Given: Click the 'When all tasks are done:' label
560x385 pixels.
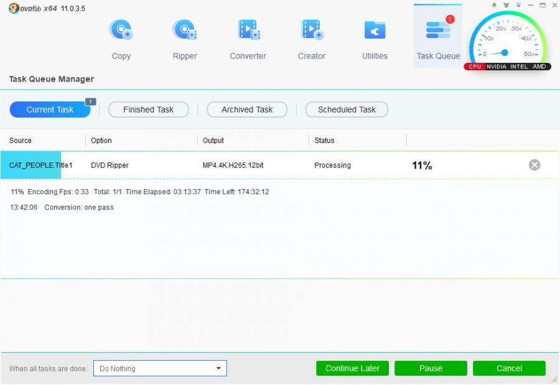Looking at the screenshot, I should (x=48, y=369).
